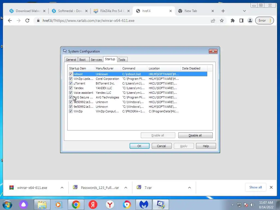This screenshot has height=210, width=280.
Task: Open winrar-x64-611.exe download item
Action: click(x=32, y=188)
